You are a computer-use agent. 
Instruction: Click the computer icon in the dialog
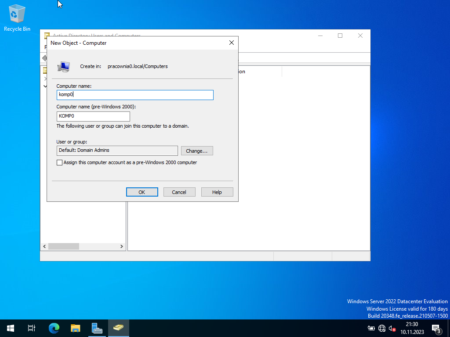tap(63, 67)
